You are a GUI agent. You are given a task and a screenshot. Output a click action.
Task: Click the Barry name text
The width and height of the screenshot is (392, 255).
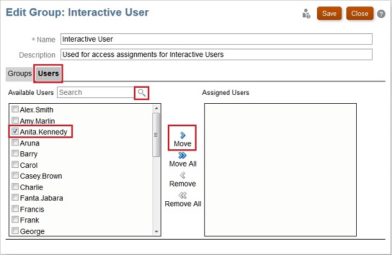tap(28, 154)
